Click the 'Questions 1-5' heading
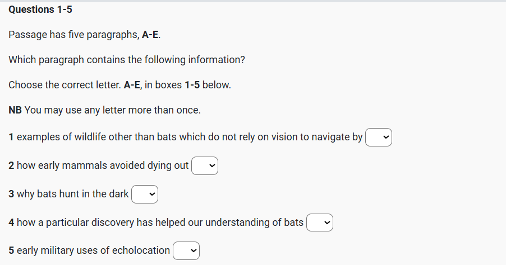The height and width of the screenshot is (265, 506). [x=40, y=10]
